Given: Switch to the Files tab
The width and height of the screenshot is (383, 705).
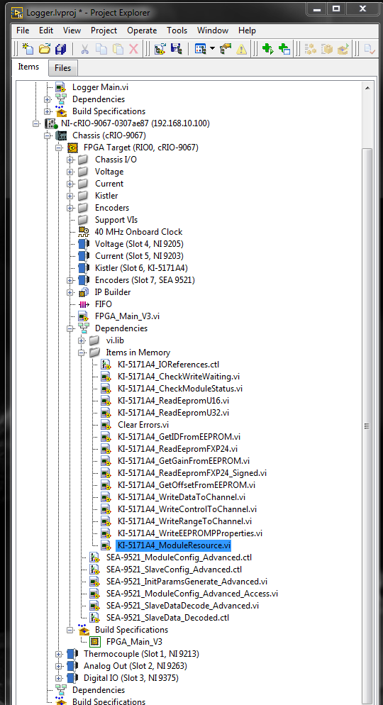Looking at the screenshot, I should click(62, 68).
